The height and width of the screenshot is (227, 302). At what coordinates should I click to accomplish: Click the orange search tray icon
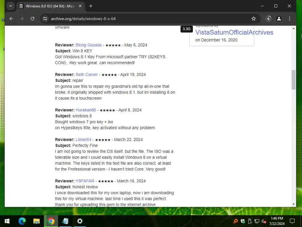tap(235, 221)
